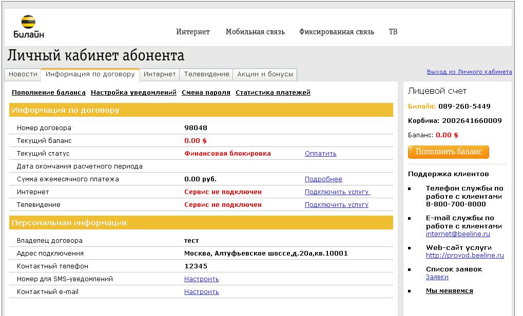Screen dimensions: 523x316
Task: Click the Дата окончания расчетного периода label
Action: pos(80,166)
